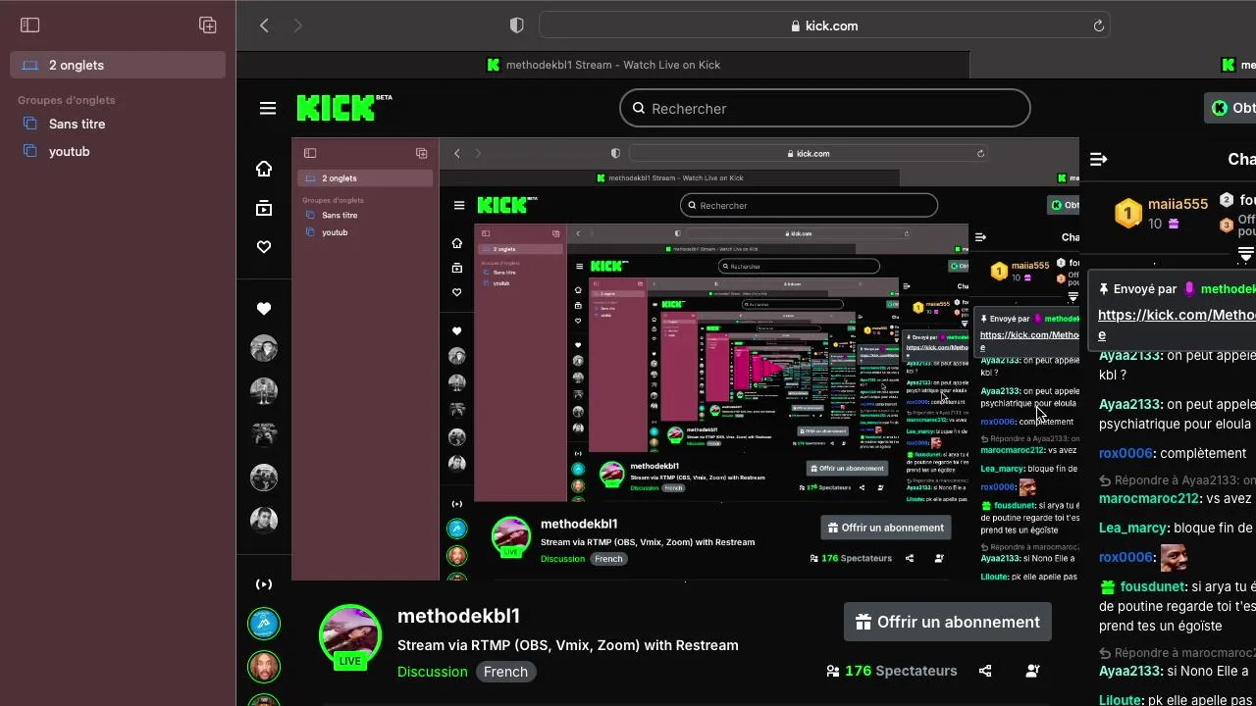The height and width of the screenshot is (706, 1256).
Task: Click the gift icon on Offrir un abonnement
Action: [x=863, y=622]
